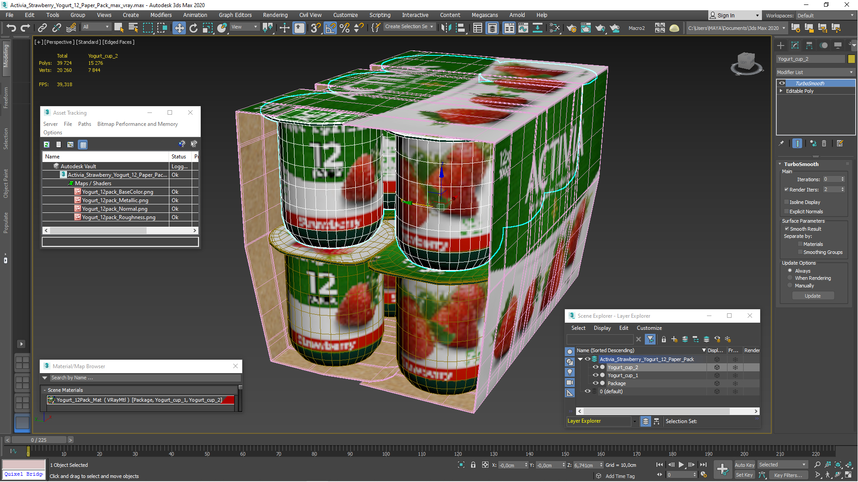Open Rendered Frame Window
Viewport: 858px width, 482px height.
pyautogui.click(x=586, y=28)
